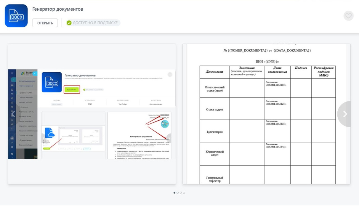Show the next screenshot with the right arrow
This screenshot has height=221, width=359.
click(x=345, y=114)
